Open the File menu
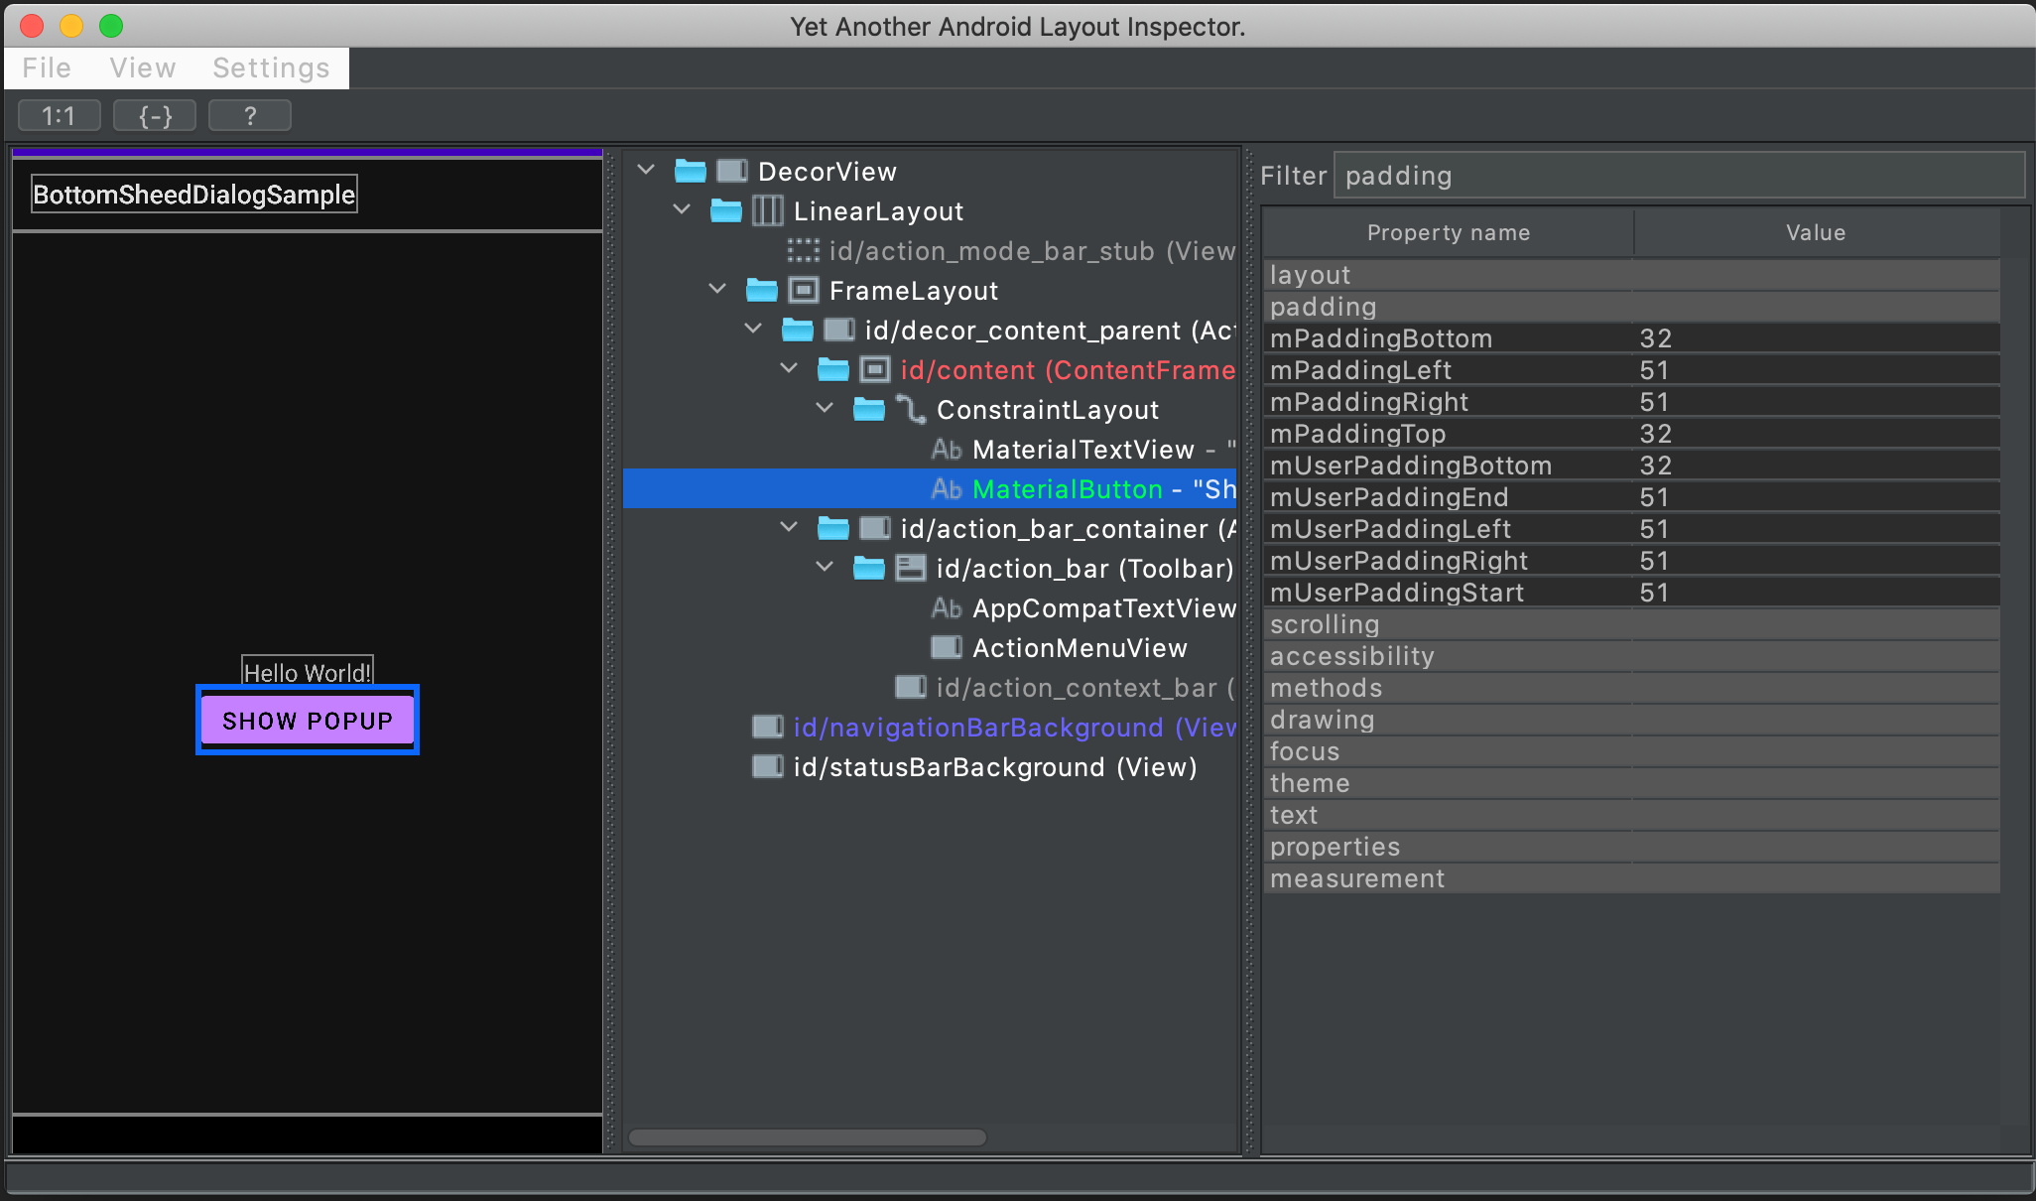Screen dimensions: 2036x1201 point(47,67)
